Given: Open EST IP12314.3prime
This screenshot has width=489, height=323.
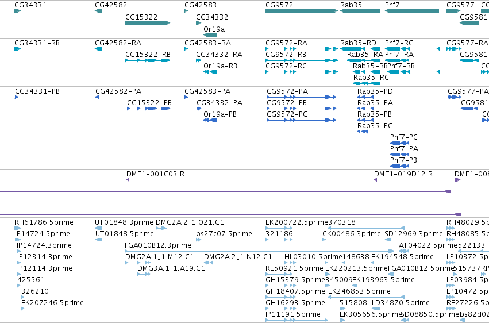Looking at the screenshot, I should click(45, 257).
